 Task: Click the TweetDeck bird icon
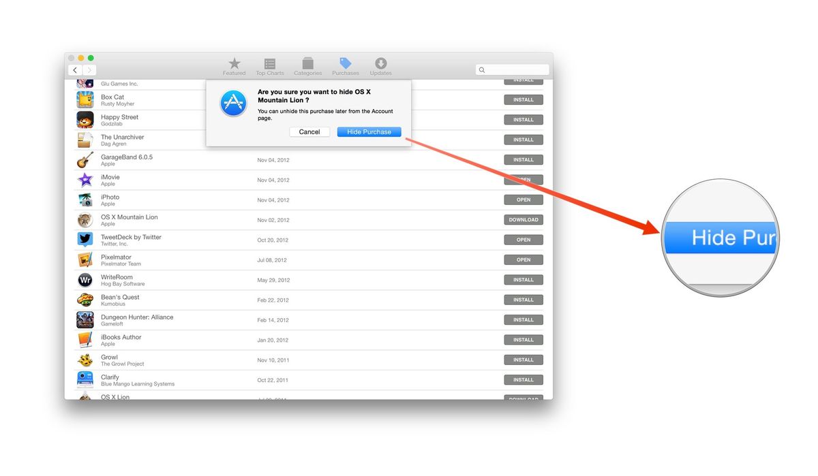tap(85, 240)
